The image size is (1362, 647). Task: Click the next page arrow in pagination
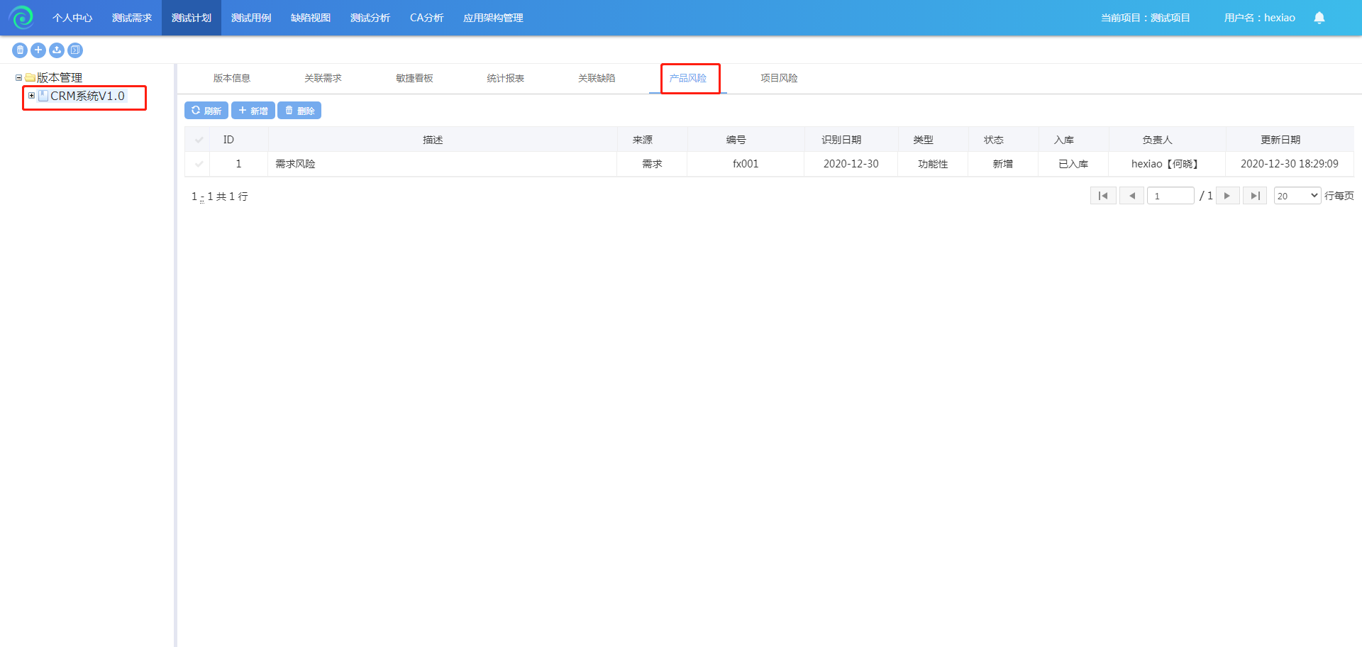[x=1227, y=196]
